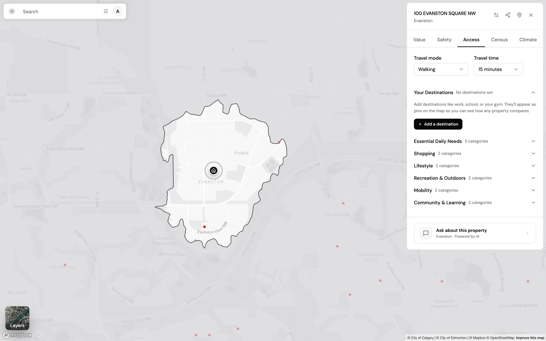This screenshot has width=546, height=341.
Task: Switch to the Value tab
Action: 419,39
